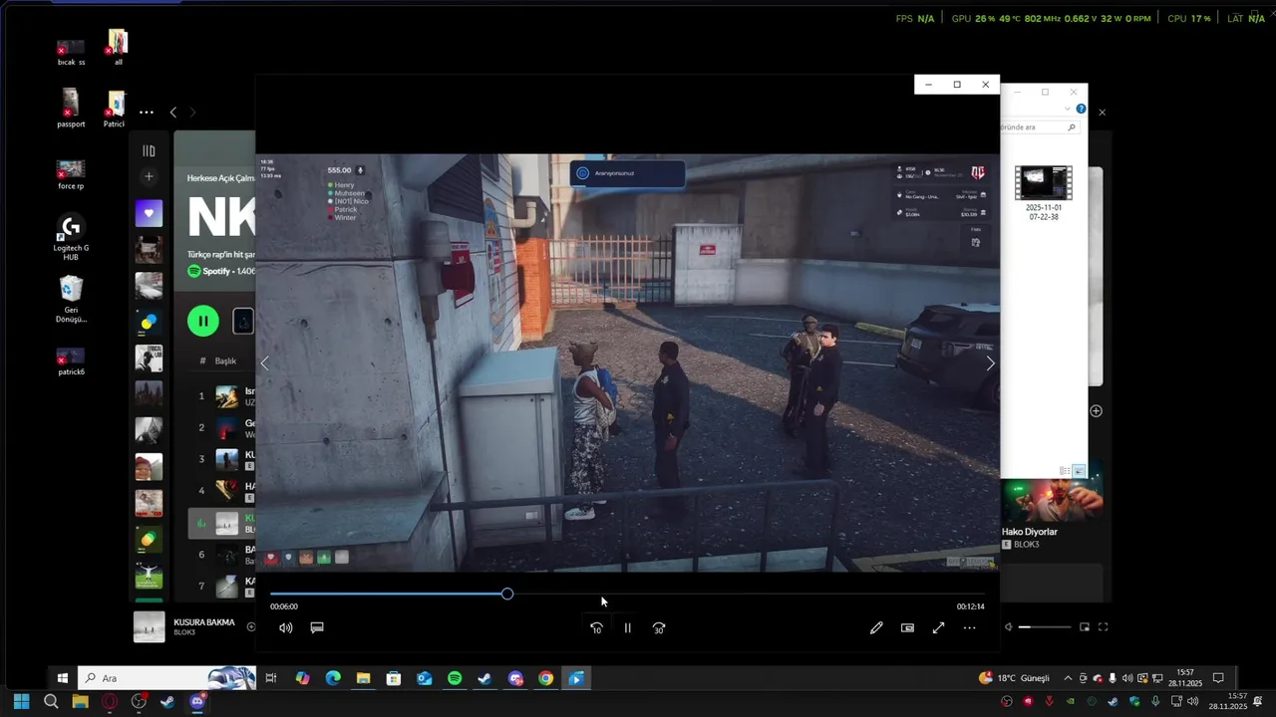Open Spotify miniplayer icon

coord(1084,627)
